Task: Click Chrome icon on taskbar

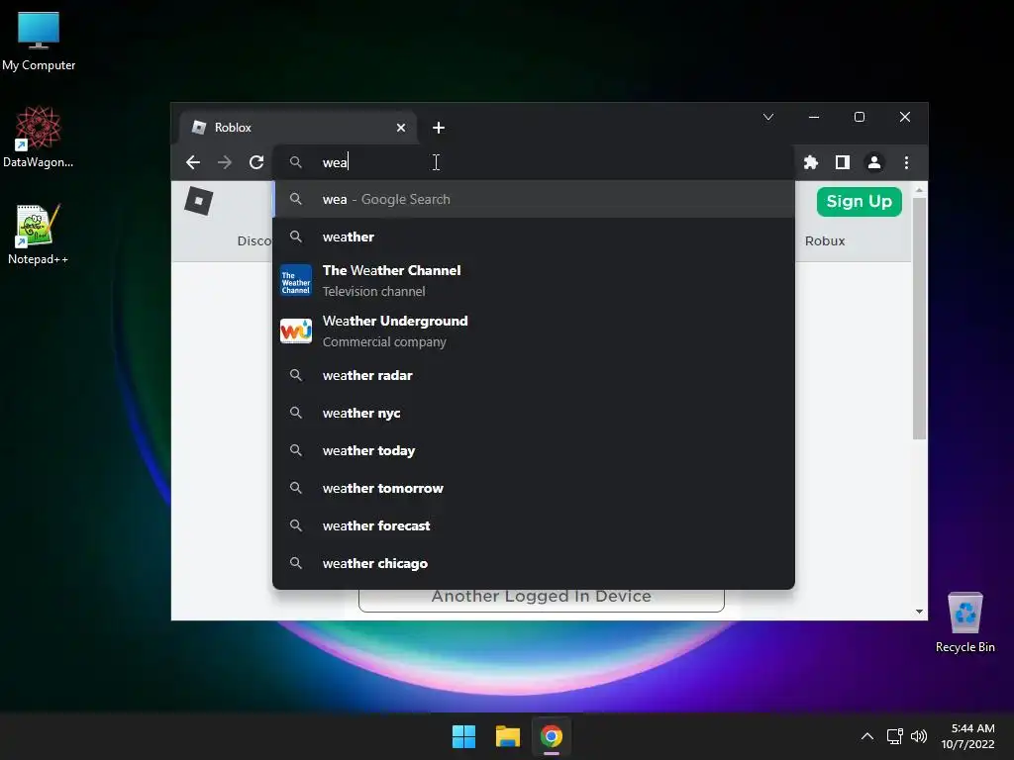Action: [552, 736]
